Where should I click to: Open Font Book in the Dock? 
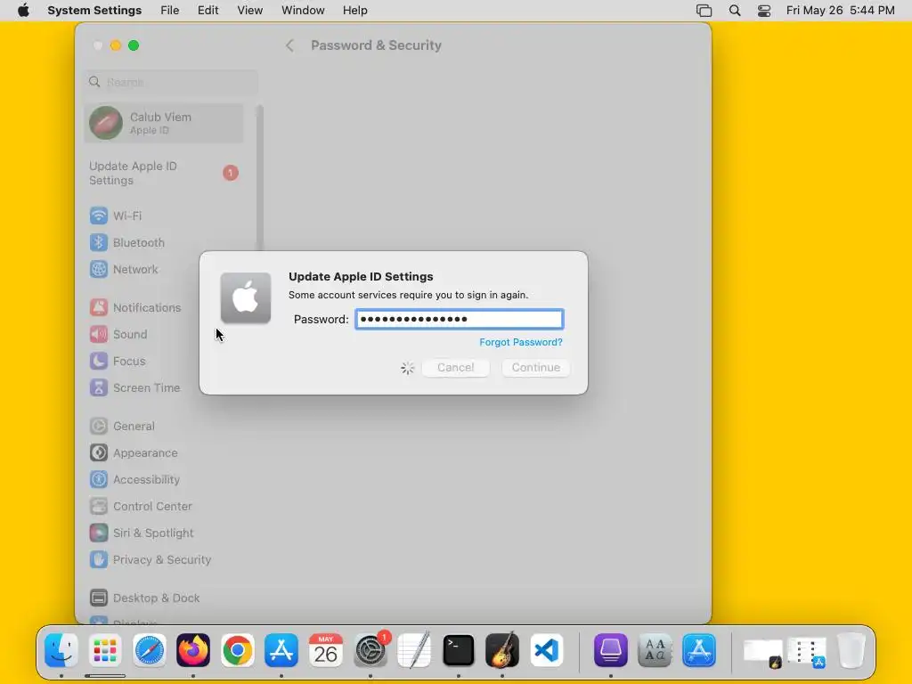coord(655,650)
